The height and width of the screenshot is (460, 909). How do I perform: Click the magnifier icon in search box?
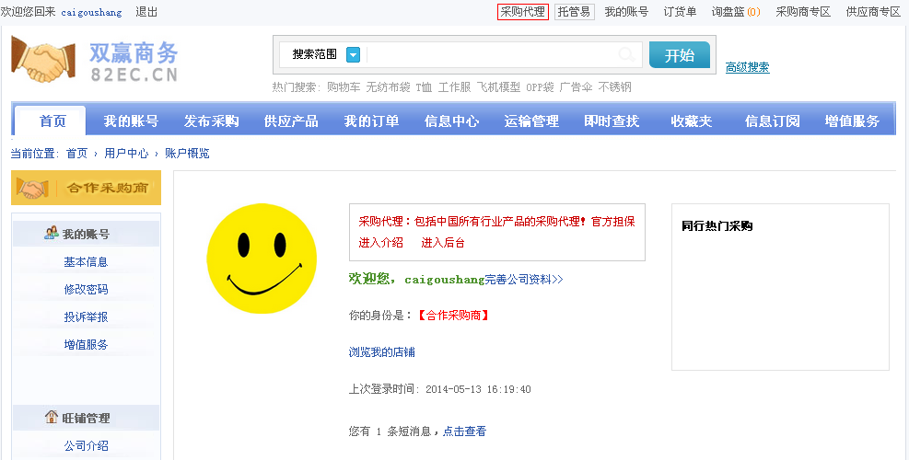click(x=626, y=55)
